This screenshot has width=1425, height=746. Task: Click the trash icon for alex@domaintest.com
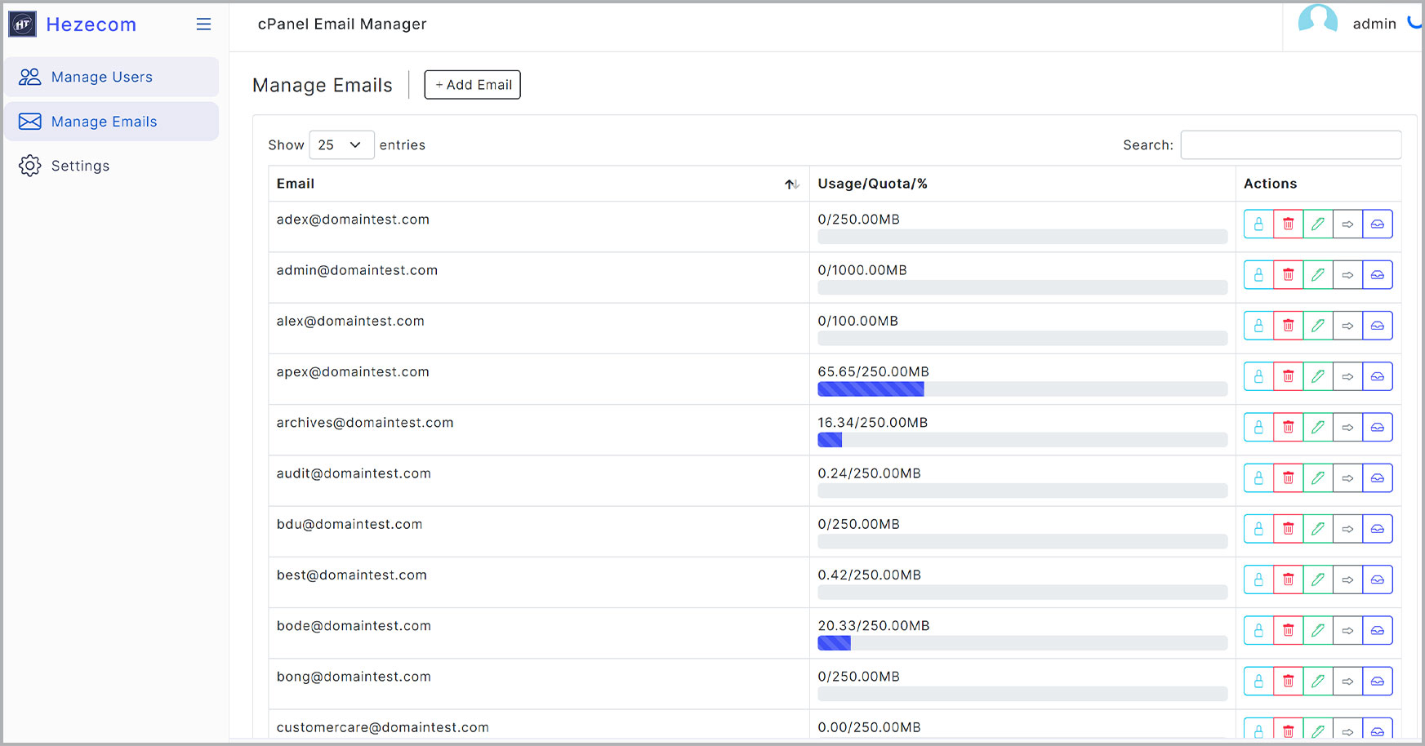(x=1288, y=326)
